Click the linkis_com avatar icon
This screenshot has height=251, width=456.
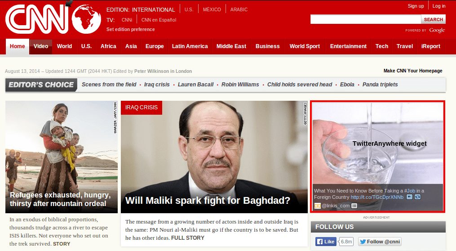click(x=317, y=206)
